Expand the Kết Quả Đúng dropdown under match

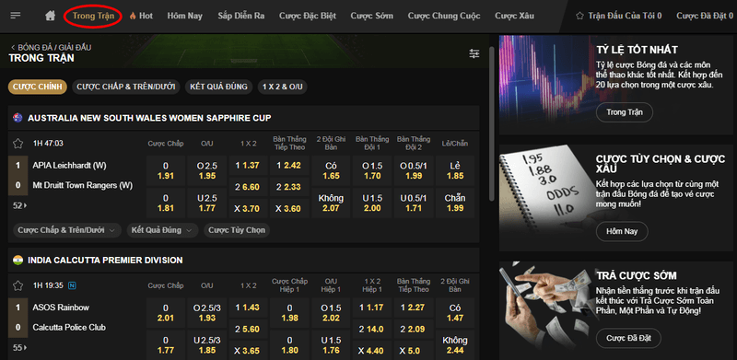pos(162,230)
